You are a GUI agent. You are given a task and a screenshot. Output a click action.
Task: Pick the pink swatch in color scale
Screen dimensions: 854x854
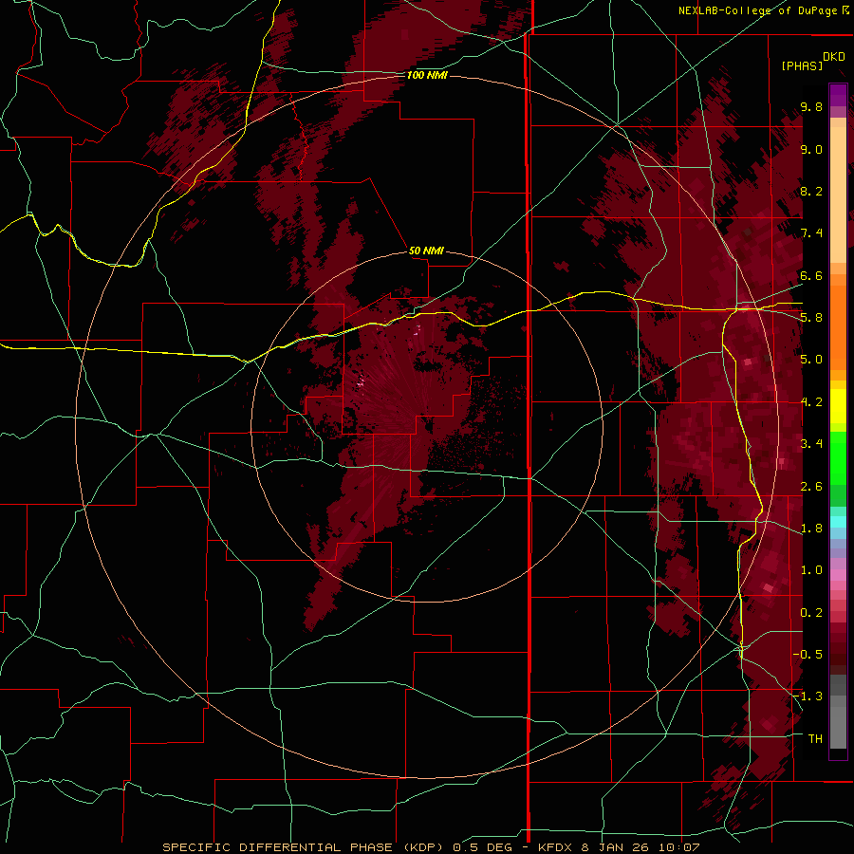(838, 575)
